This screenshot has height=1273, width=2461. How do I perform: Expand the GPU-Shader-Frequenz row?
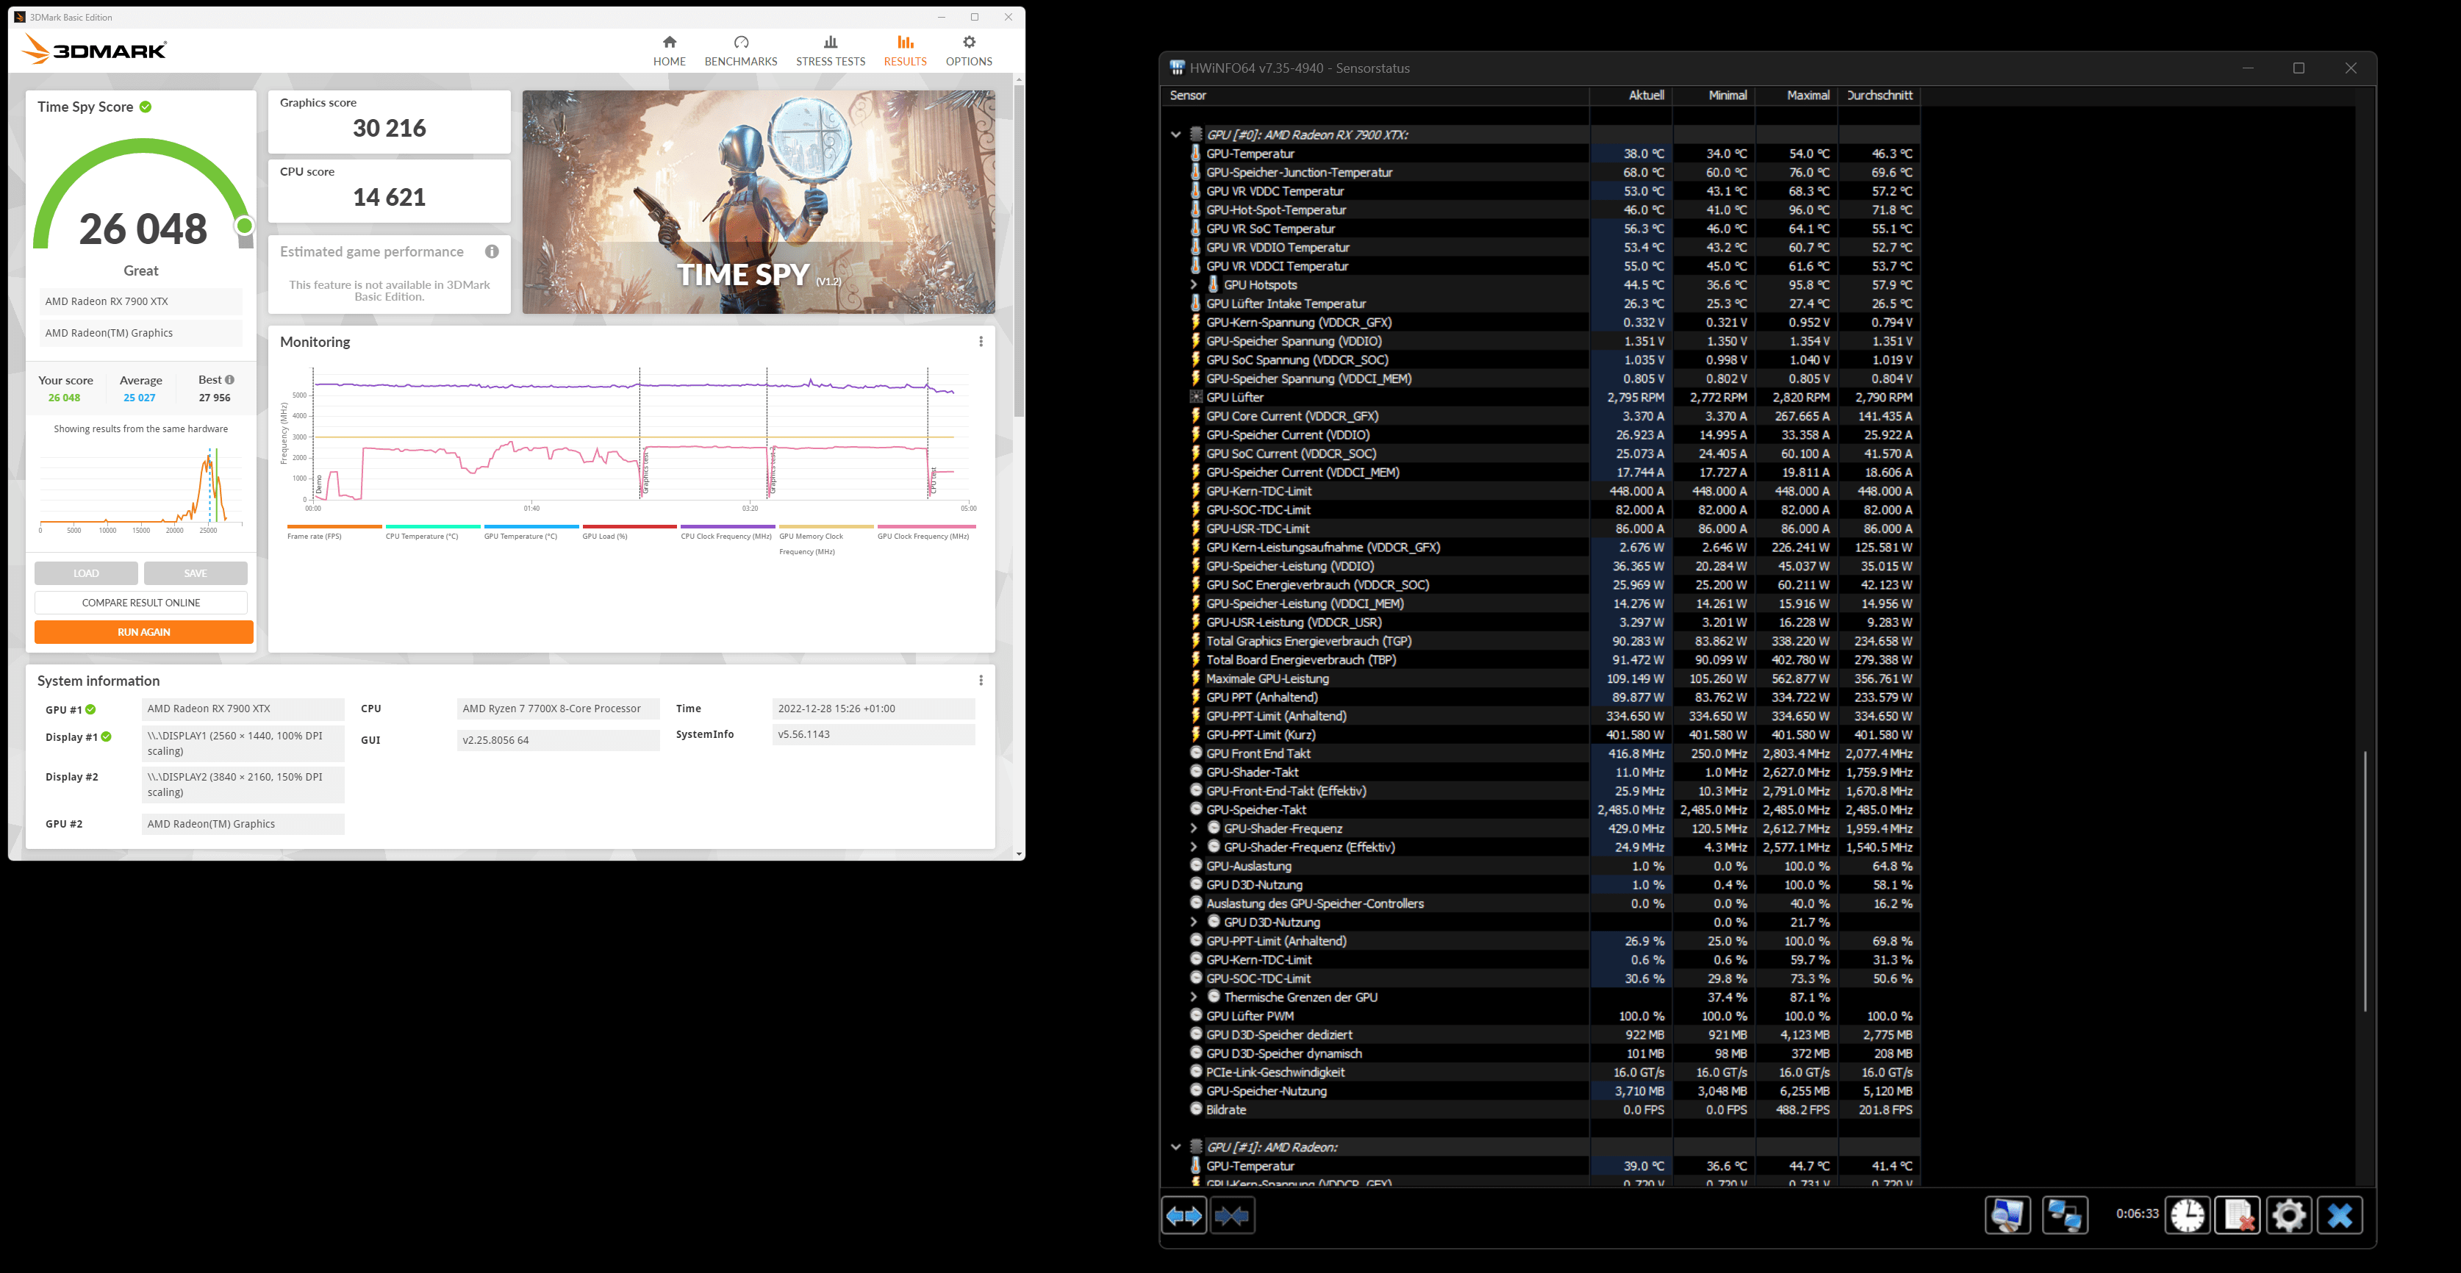1193,829
